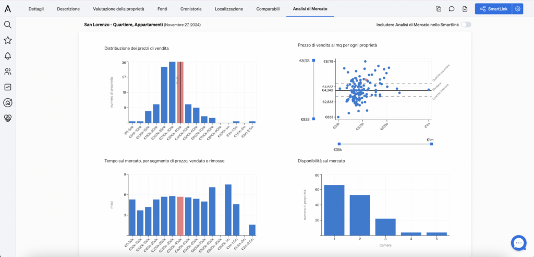The image size is (534, 257).
Task: Open the search magnifier in sidebar
Action: (7, 25)
